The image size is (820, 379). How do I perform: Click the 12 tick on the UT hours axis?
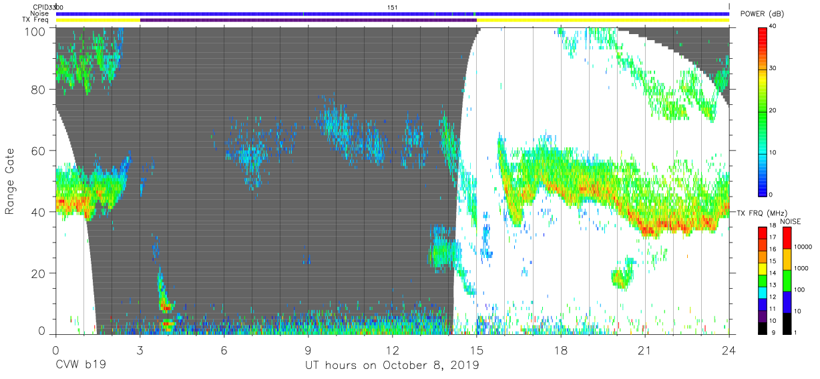392,350
